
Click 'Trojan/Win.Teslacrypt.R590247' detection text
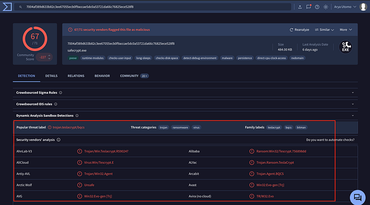(x=106, y=151)
